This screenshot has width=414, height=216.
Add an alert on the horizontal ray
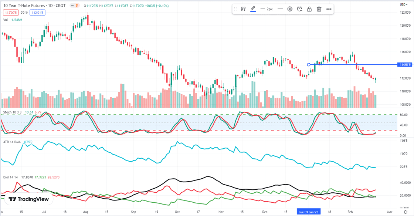299,9
